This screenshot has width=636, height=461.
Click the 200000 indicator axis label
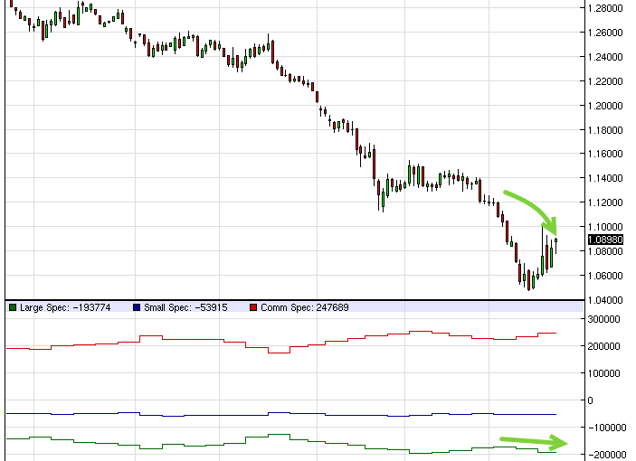coord(604,346)
